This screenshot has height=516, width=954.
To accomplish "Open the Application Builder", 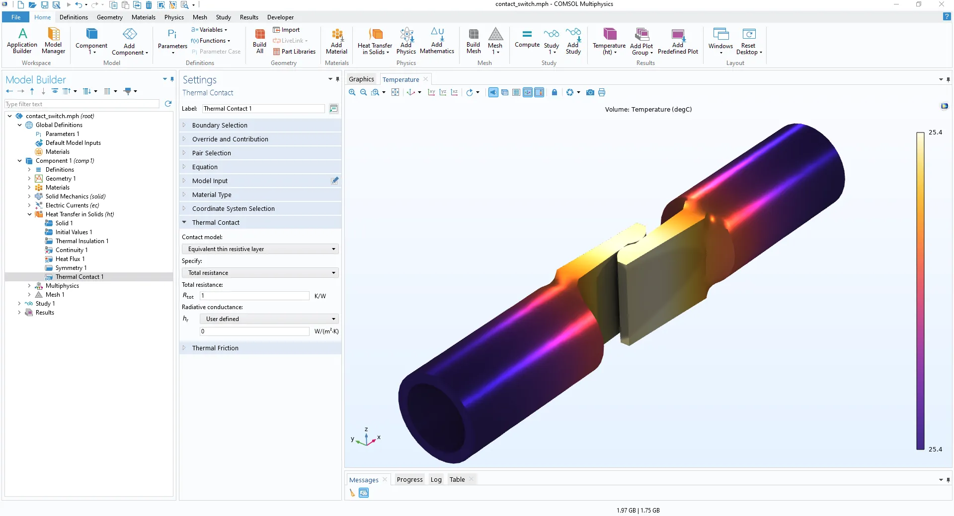I will pyautogui.click(x=22, y=41).
